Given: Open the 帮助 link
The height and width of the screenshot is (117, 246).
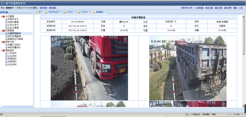Looking at the screenshot, I should pyautogui.click(x=235, y=8).
